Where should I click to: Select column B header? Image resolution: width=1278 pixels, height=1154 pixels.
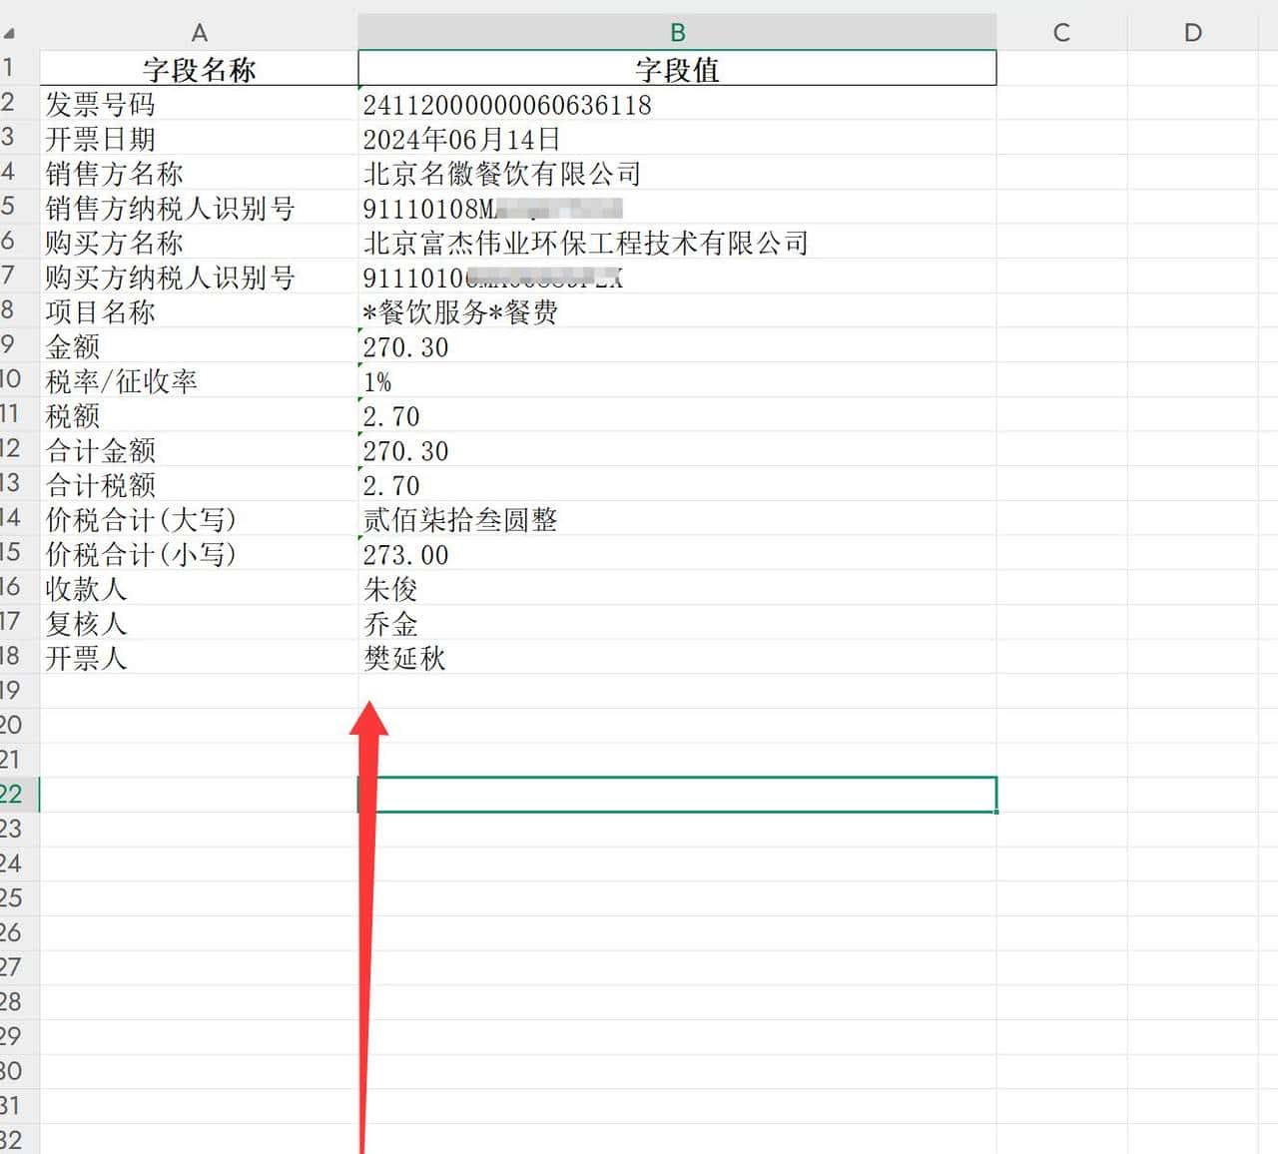pos(677,32)
